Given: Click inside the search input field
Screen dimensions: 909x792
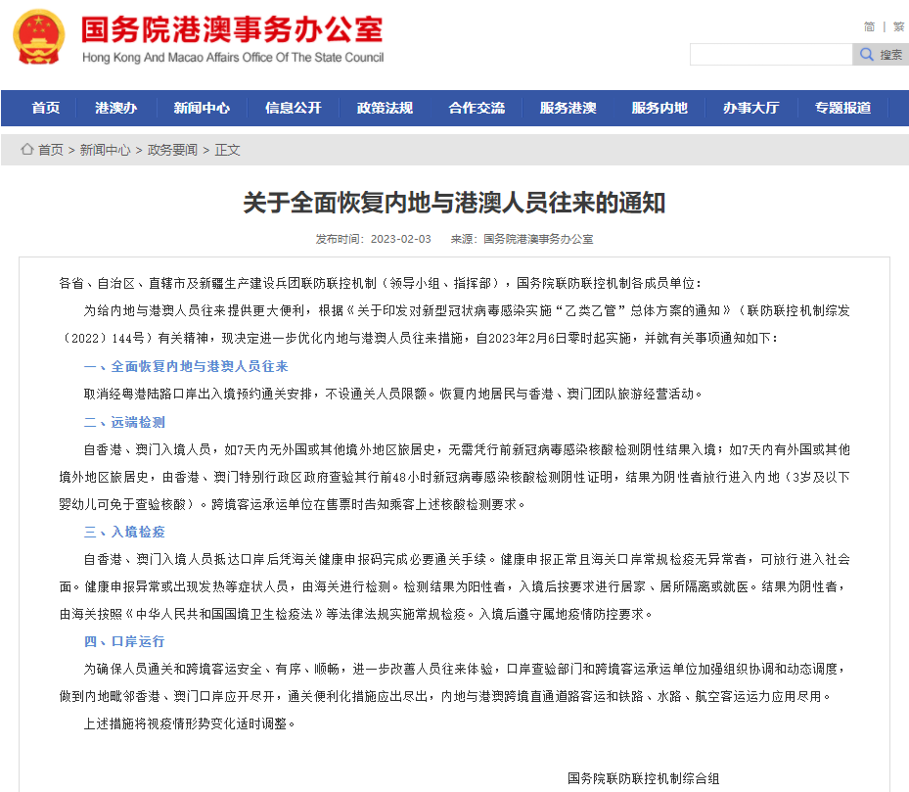Looking at the screenshot, I should 770,55.
